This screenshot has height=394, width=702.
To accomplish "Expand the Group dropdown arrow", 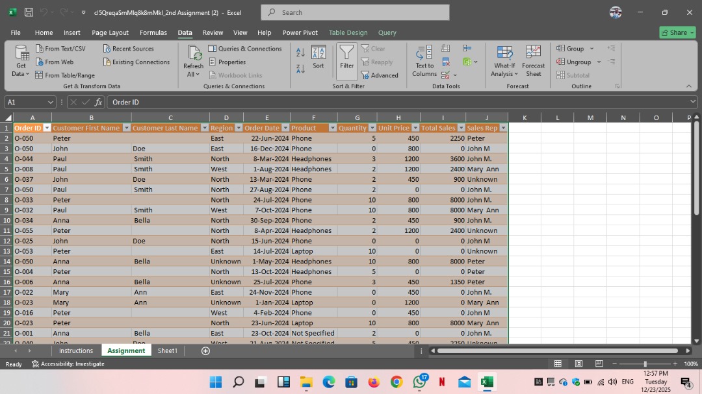I will 591,48.
